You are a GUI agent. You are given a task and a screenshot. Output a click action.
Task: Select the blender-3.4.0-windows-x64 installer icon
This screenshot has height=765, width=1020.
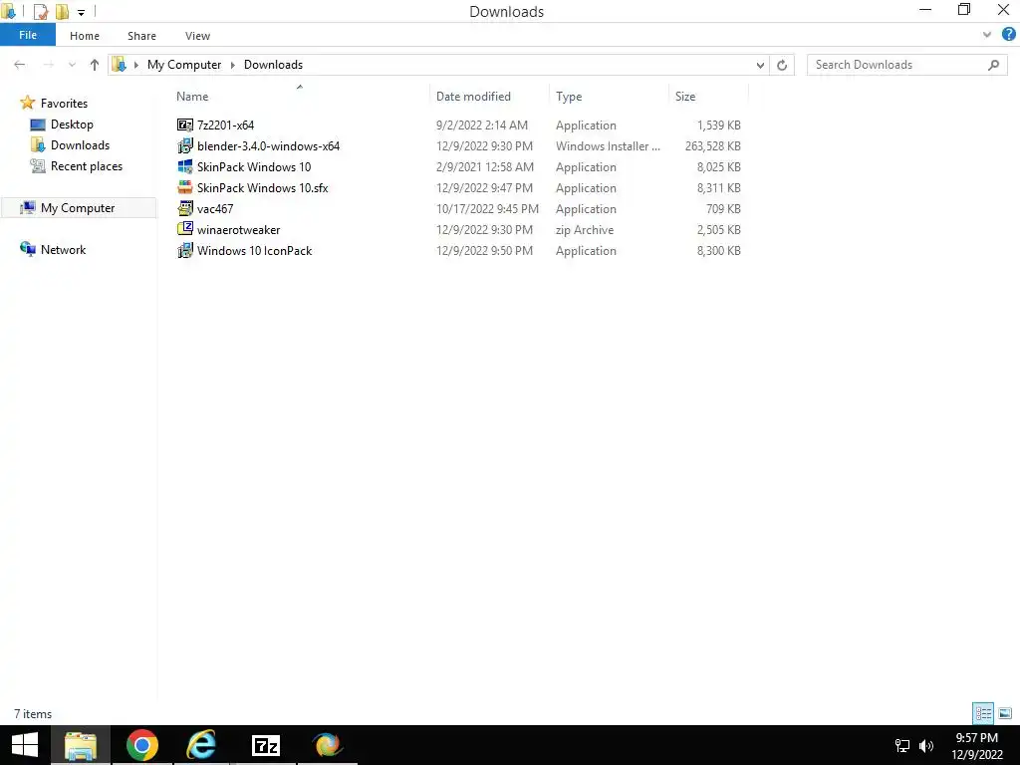[185, 145]
